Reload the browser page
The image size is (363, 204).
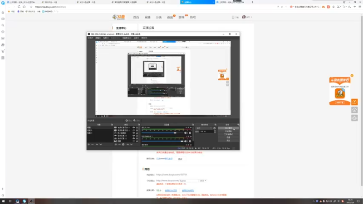point(19,7)
